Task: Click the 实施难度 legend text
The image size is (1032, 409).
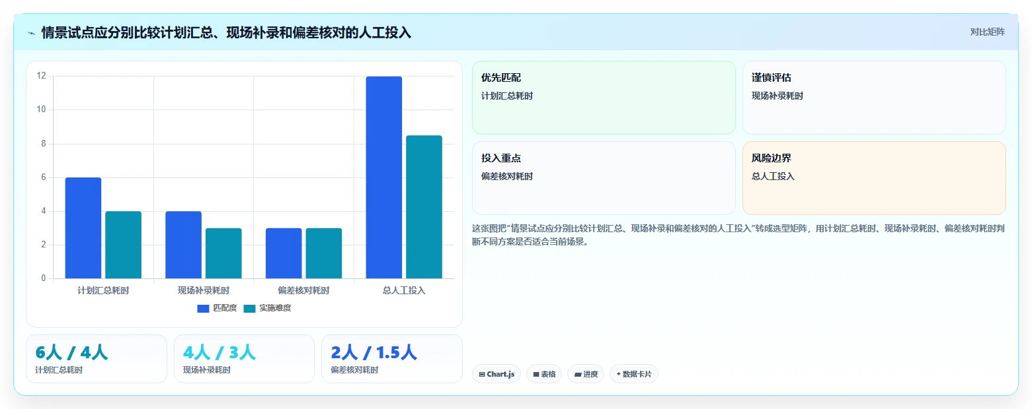Action: click(275, 308)
